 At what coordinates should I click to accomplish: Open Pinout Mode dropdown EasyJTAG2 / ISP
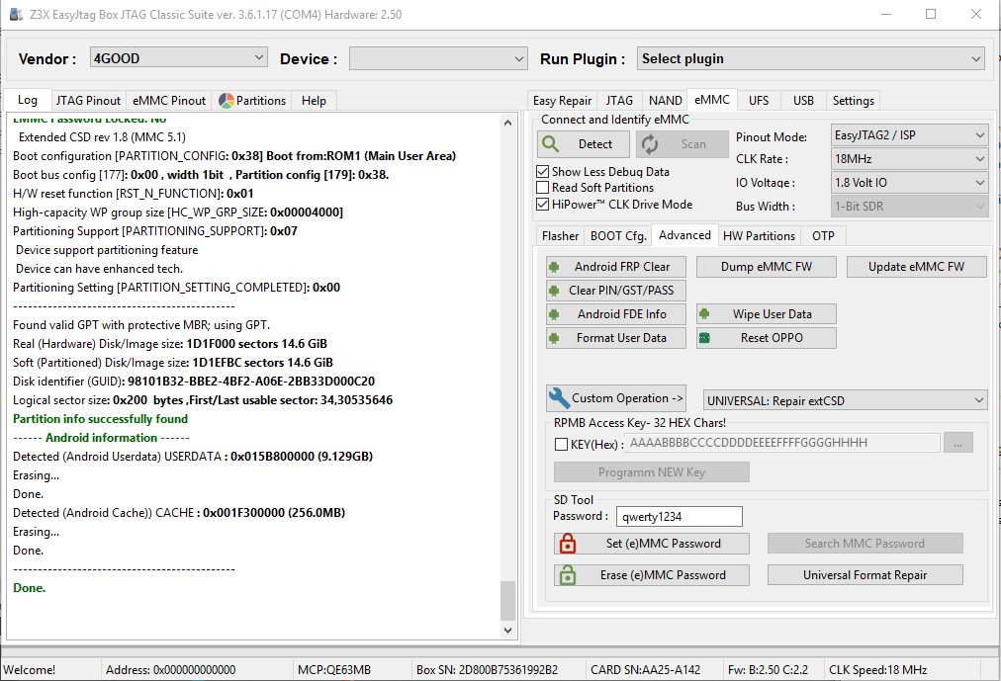coord(909,135)
